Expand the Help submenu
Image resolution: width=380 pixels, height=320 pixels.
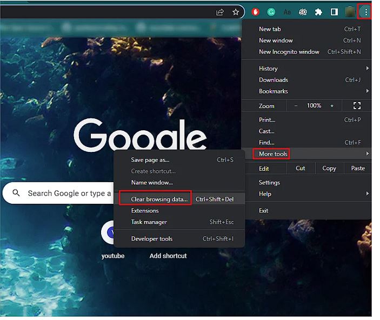coord(306,194)
